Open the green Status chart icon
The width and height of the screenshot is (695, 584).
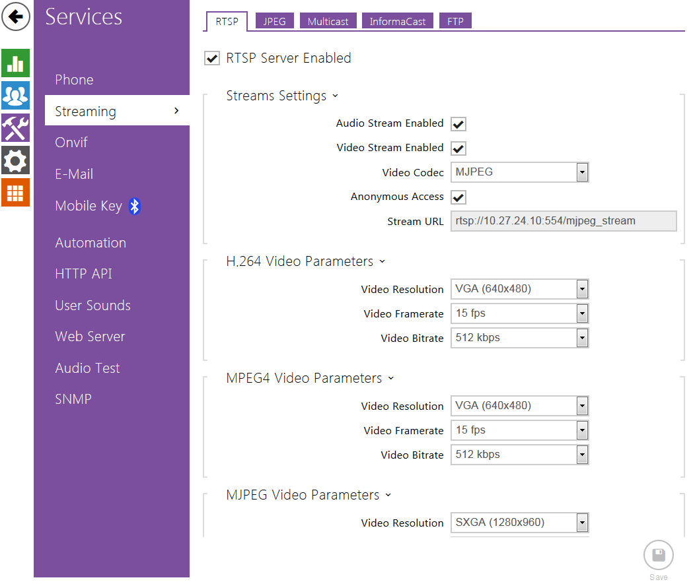click(x=15, y=63)
